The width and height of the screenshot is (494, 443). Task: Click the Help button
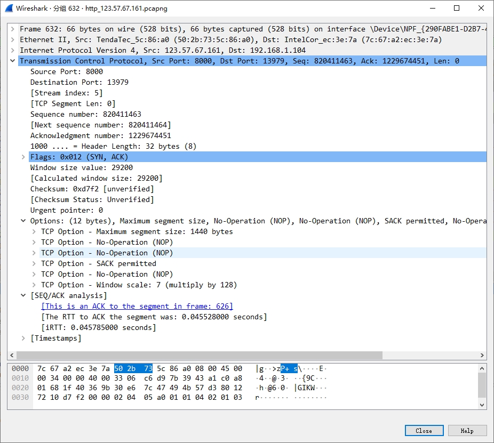(x=467, y=431)
